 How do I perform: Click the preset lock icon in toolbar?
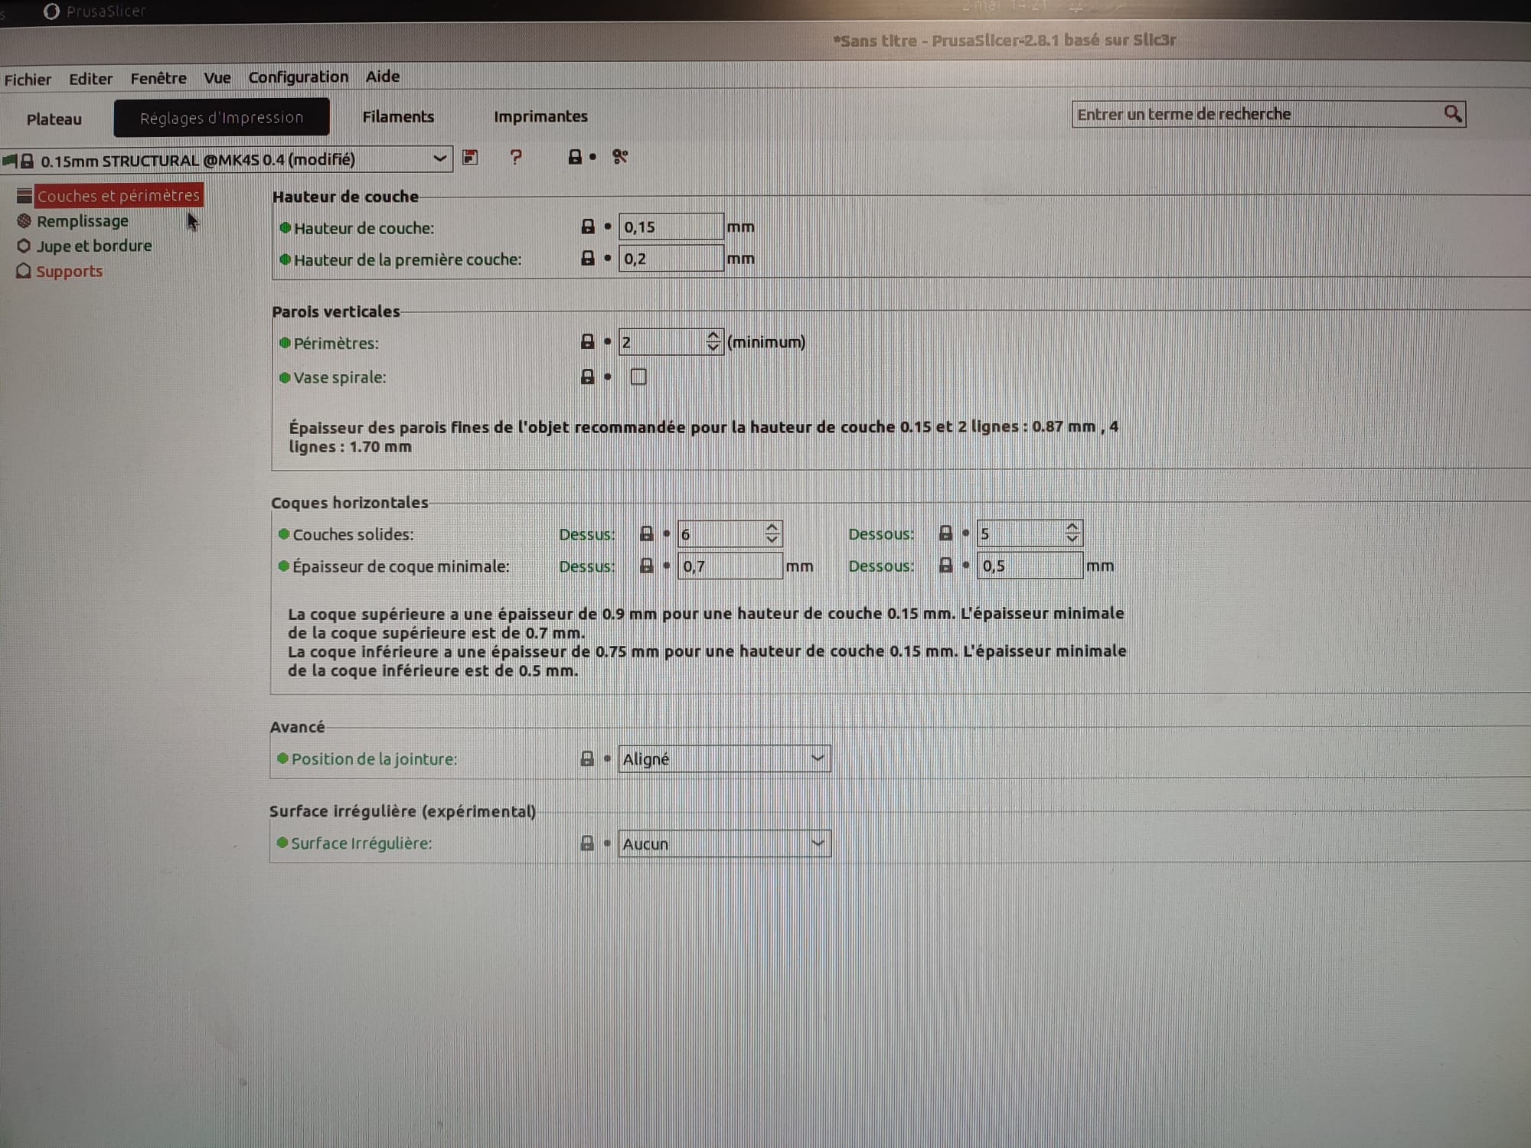575,157
